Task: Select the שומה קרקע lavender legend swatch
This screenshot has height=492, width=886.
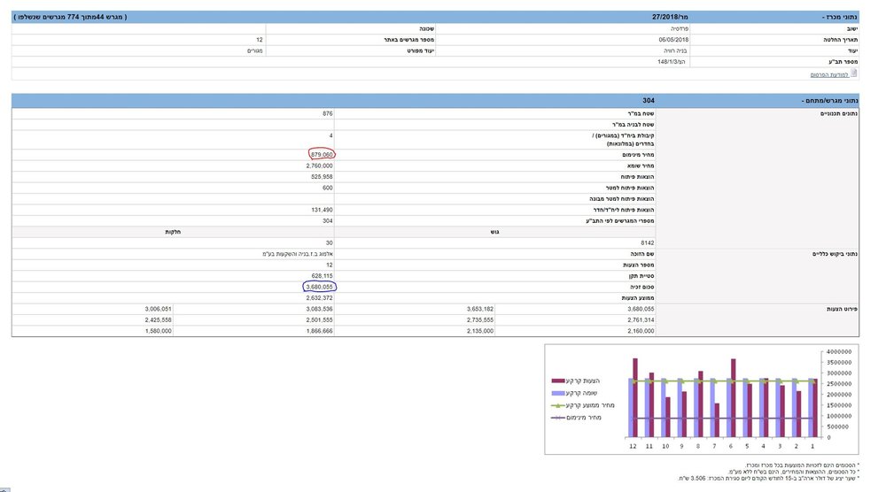Action: pyautogui.click(x=557, y=393)
